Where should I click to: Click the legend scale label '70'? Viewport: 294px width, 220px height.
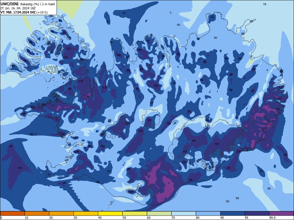(x=173, y=218)
